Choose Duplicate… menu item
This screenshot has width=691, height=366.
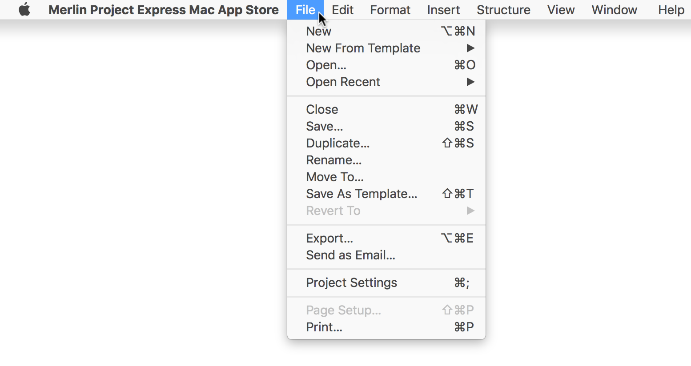(x=386, y=143)
